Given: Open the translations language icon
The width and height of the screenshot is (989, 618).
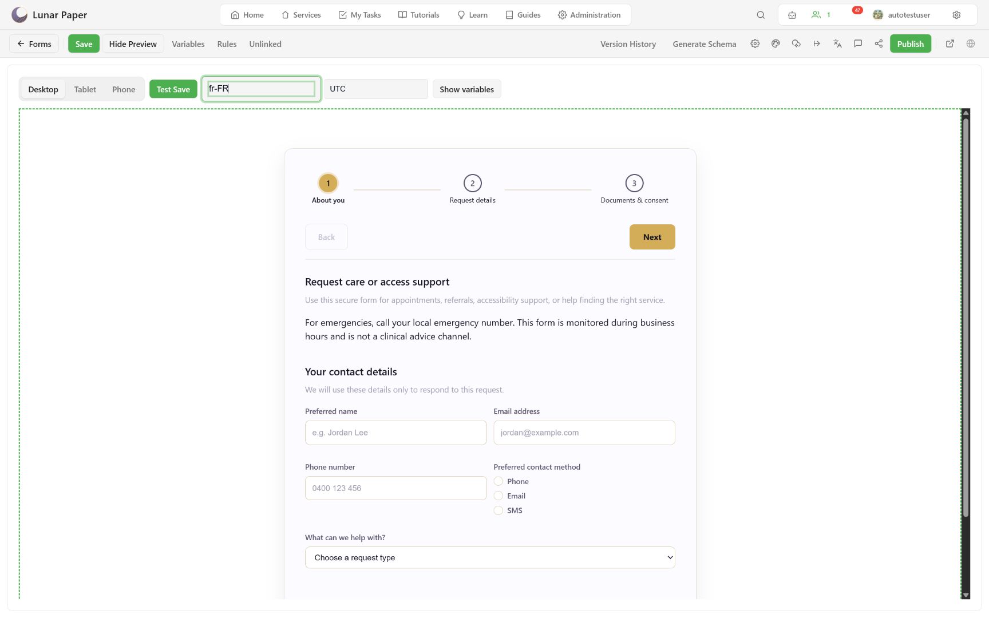Looking at the screenshot, I should click(x=837, y=43).
